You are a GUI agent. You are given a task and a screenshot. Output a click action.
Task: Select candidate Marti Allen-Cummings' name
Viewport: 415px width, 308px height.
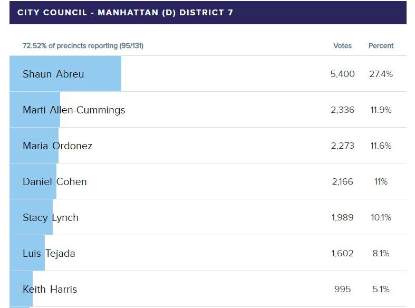click(74, 110)
